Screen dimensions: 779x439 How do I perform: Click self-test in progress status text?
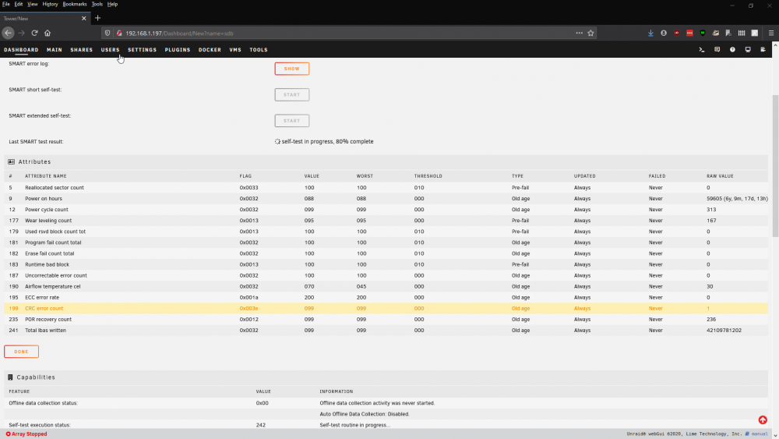327,142
